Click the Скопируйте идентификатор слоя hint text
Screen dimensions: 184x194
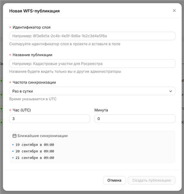(x=65, y=44)
